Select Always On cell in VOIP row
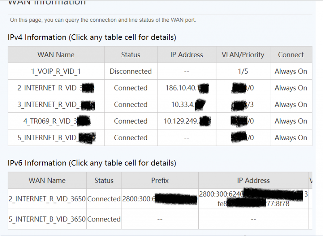 [x=291, y=71]
